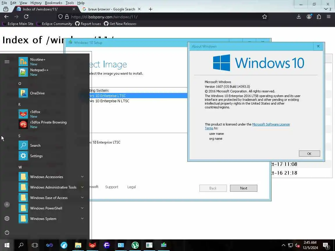Open the File menu
Image resolution: width=335 pixels, height=251 pixels.
tap(4, 3)
